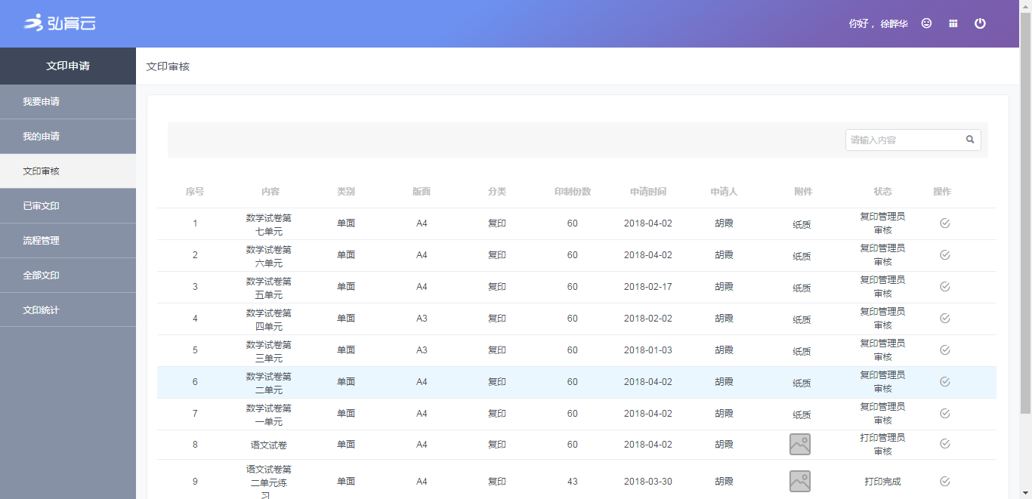Screen dimensions: 1032x499
Task: Open the image attachment in row 9
Action: (800, 482)
